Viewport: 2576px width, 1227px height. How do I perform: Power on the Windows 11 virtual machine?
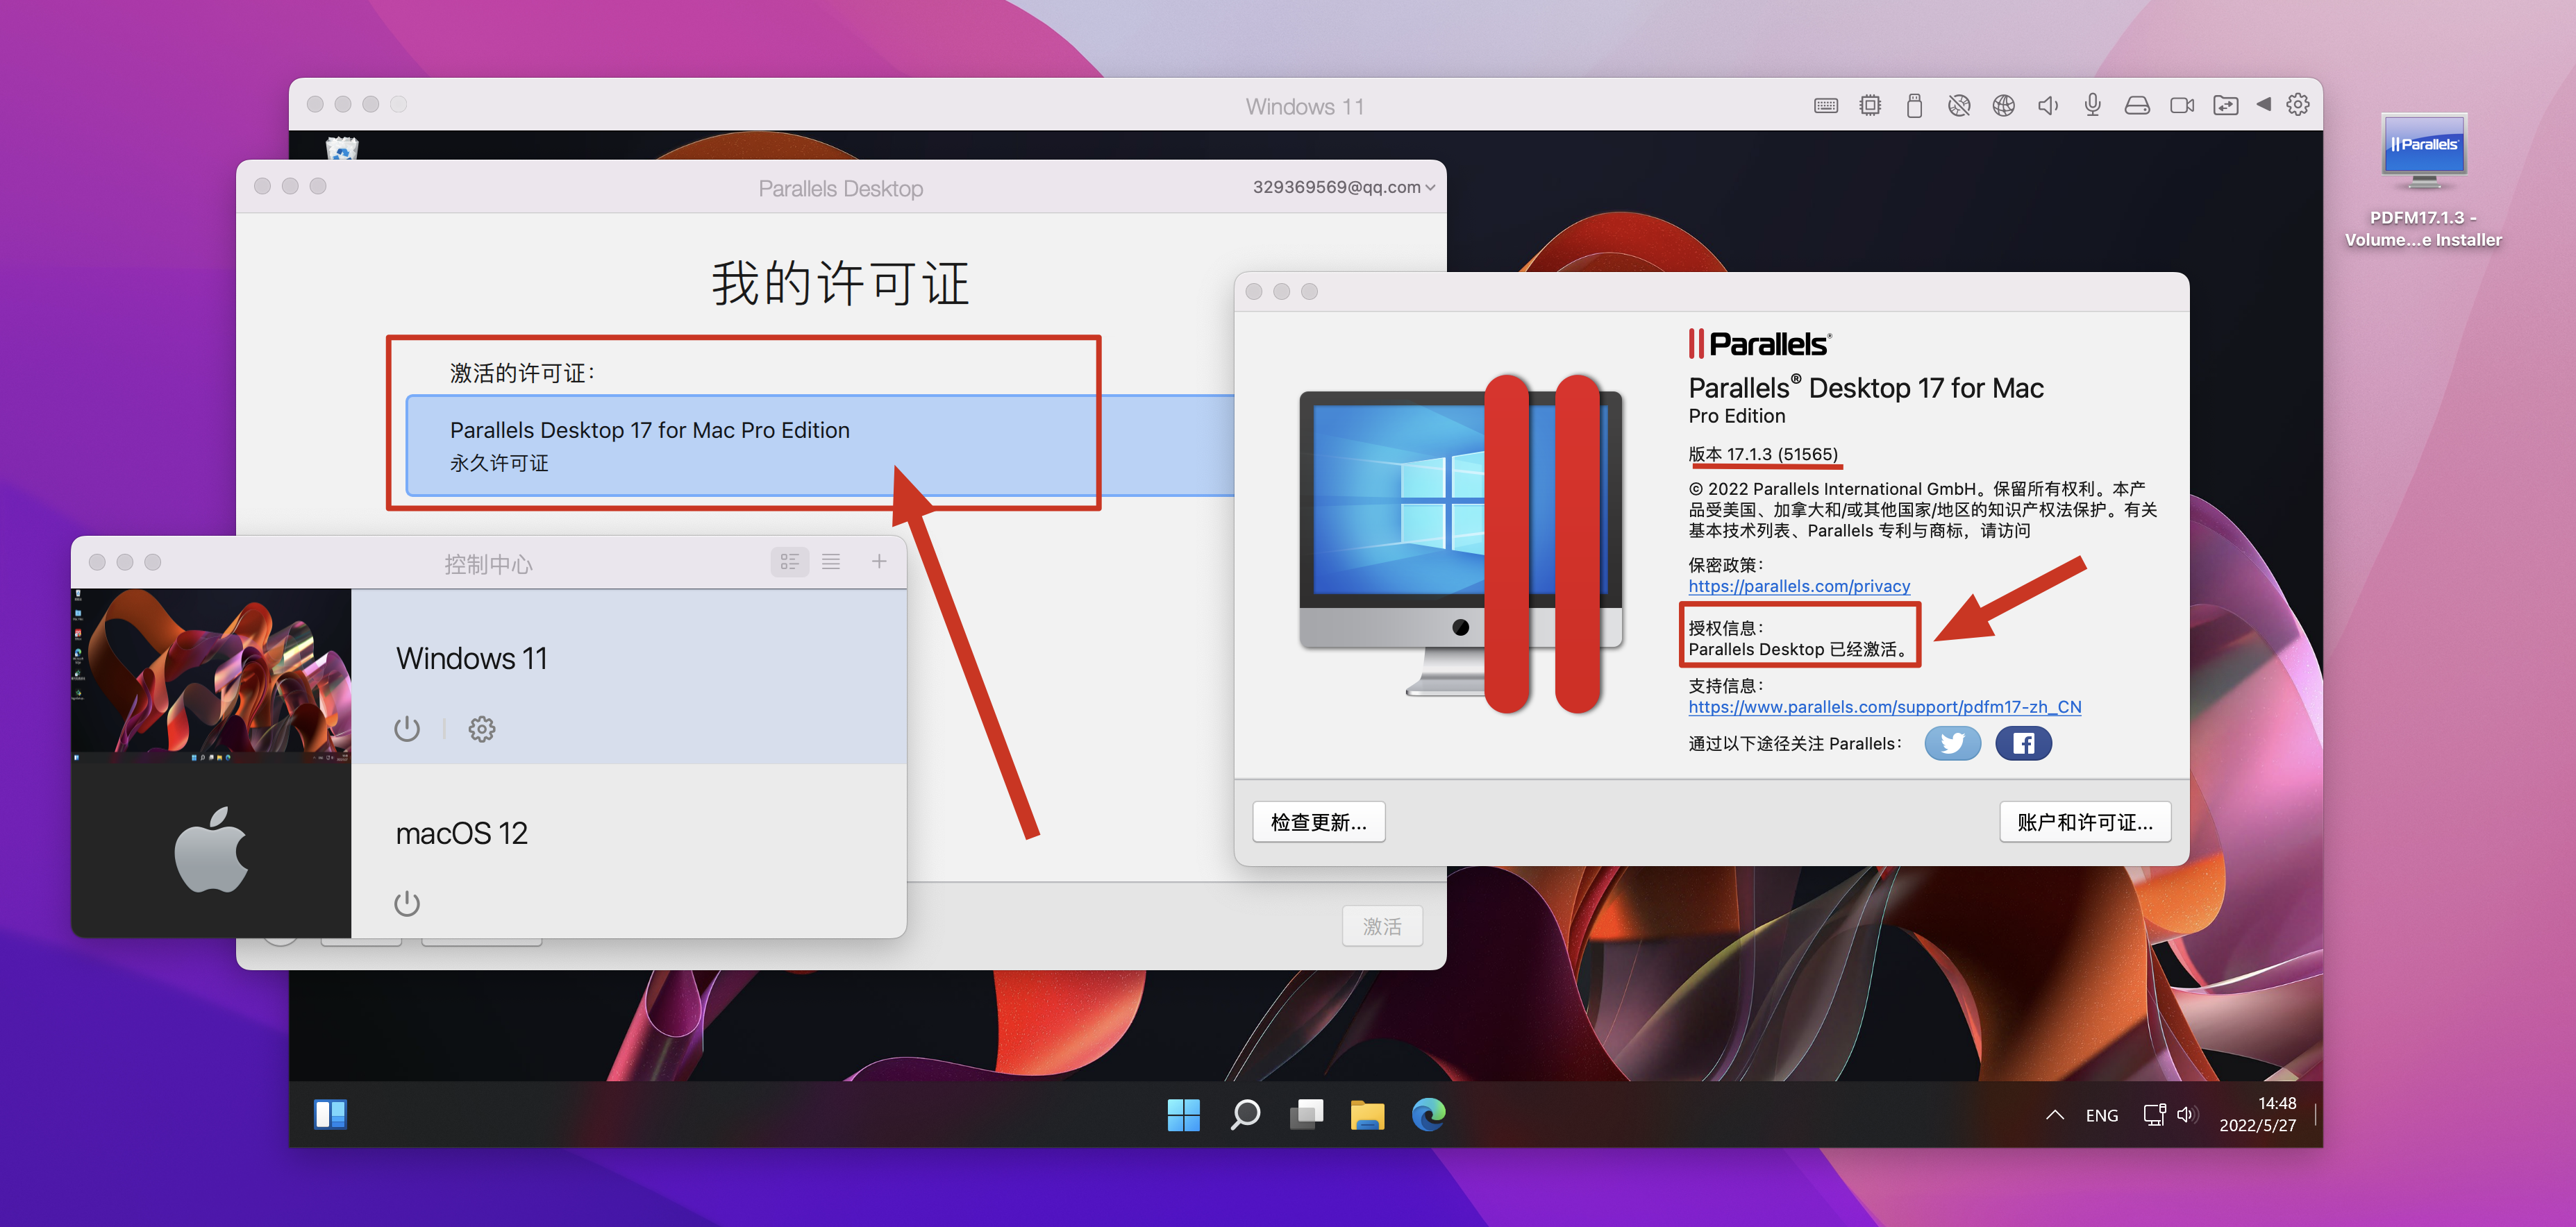pos(406,729)
